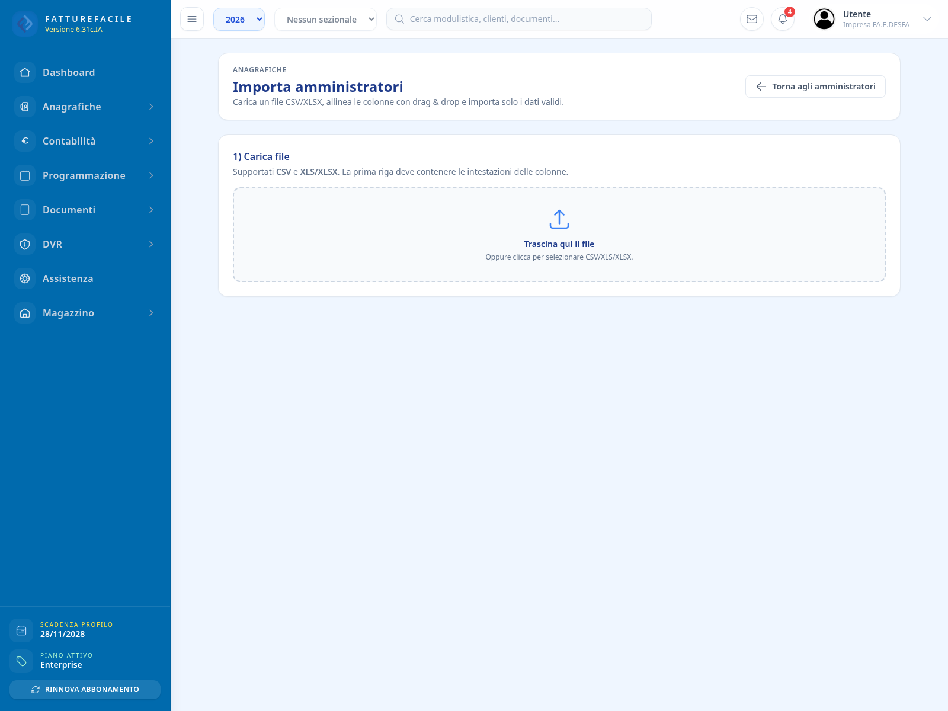Click the upload arrow icon

[559, 219]
